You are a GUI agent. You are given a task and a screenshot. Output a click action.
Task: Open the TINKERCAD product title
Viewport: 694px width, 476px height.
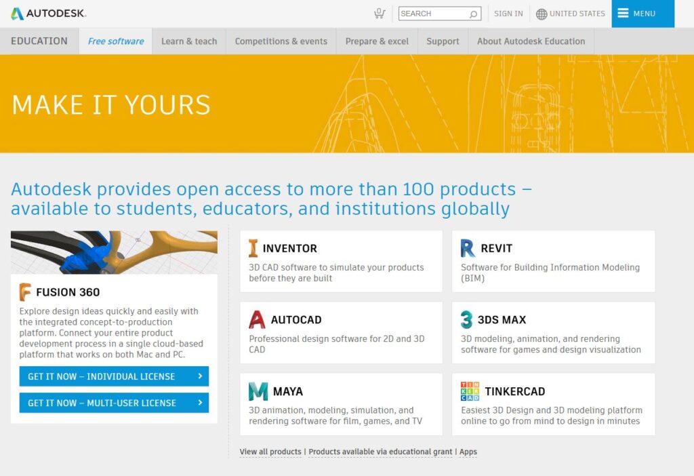point(515,391)
